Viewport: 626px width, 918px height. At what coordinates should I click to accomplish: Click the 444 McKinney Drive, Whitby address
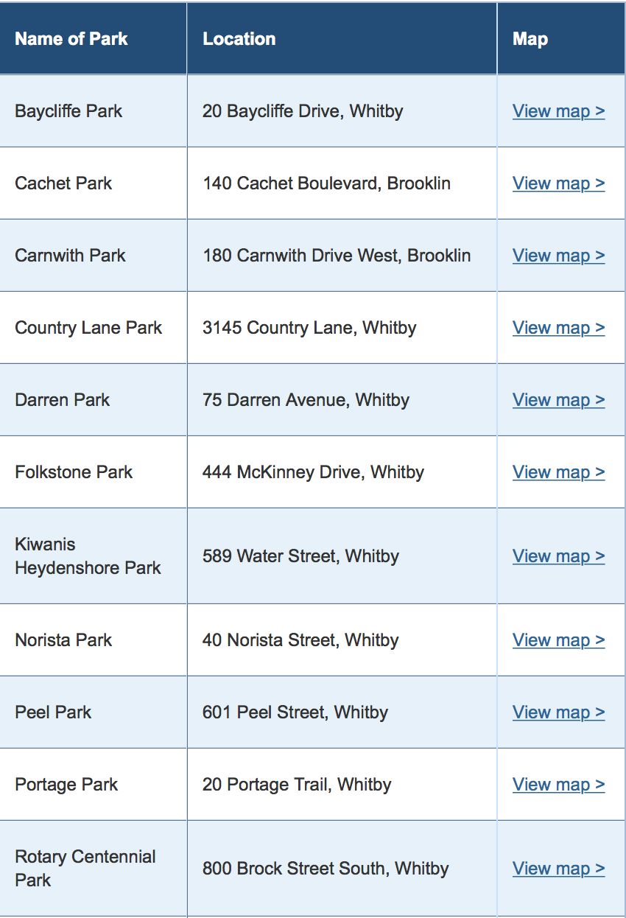coord(313,472)
